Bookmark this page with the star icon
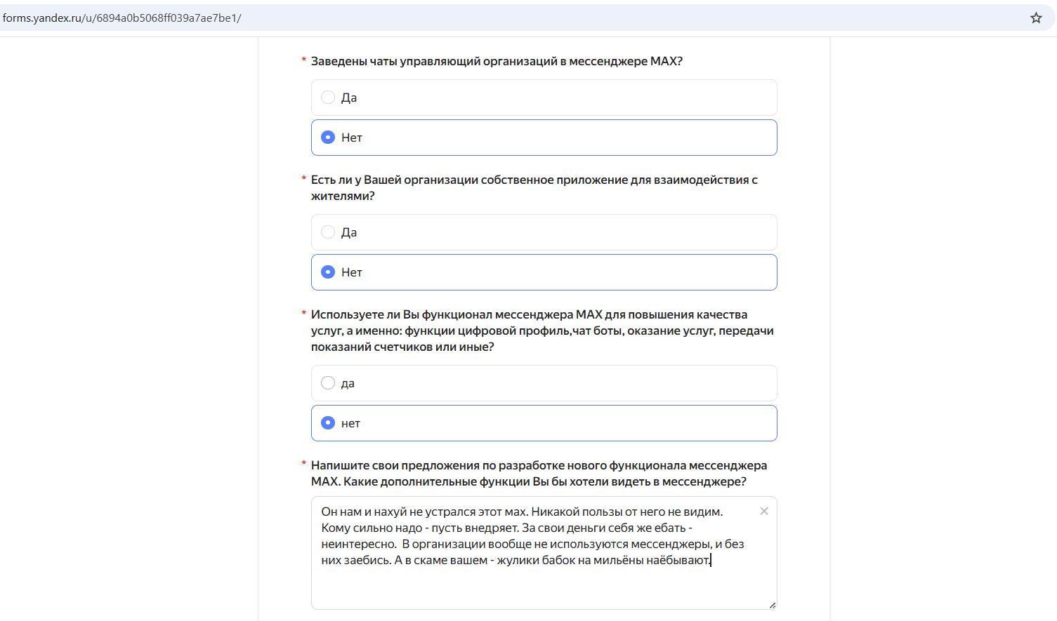Viewport: 1057px width, 621px height. point(1036,18)
